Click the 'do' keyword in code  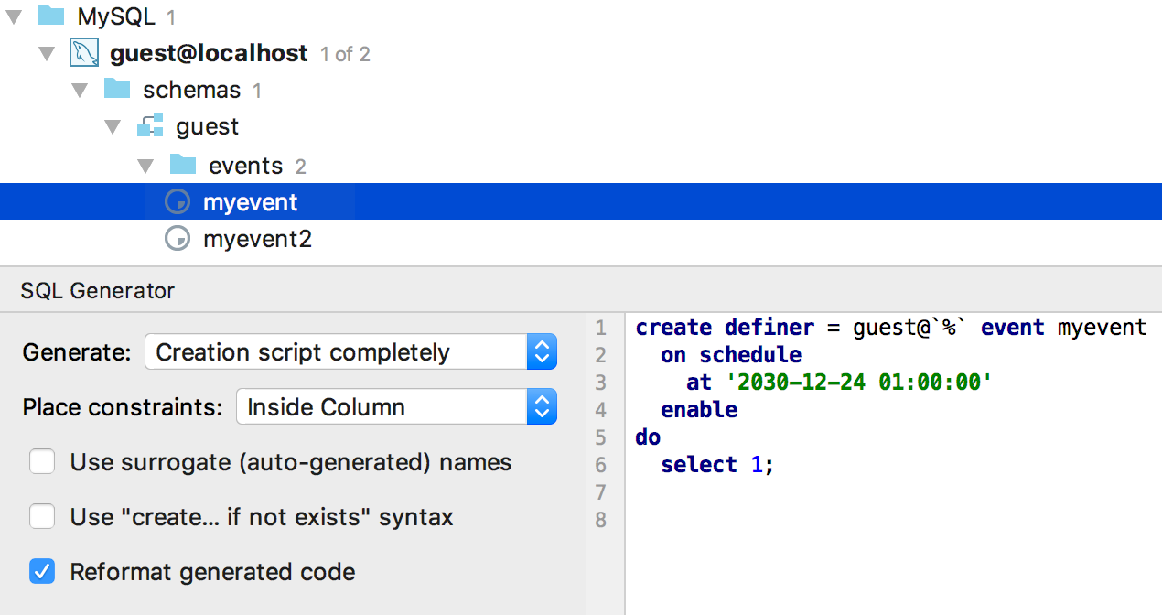coord(648,437)
